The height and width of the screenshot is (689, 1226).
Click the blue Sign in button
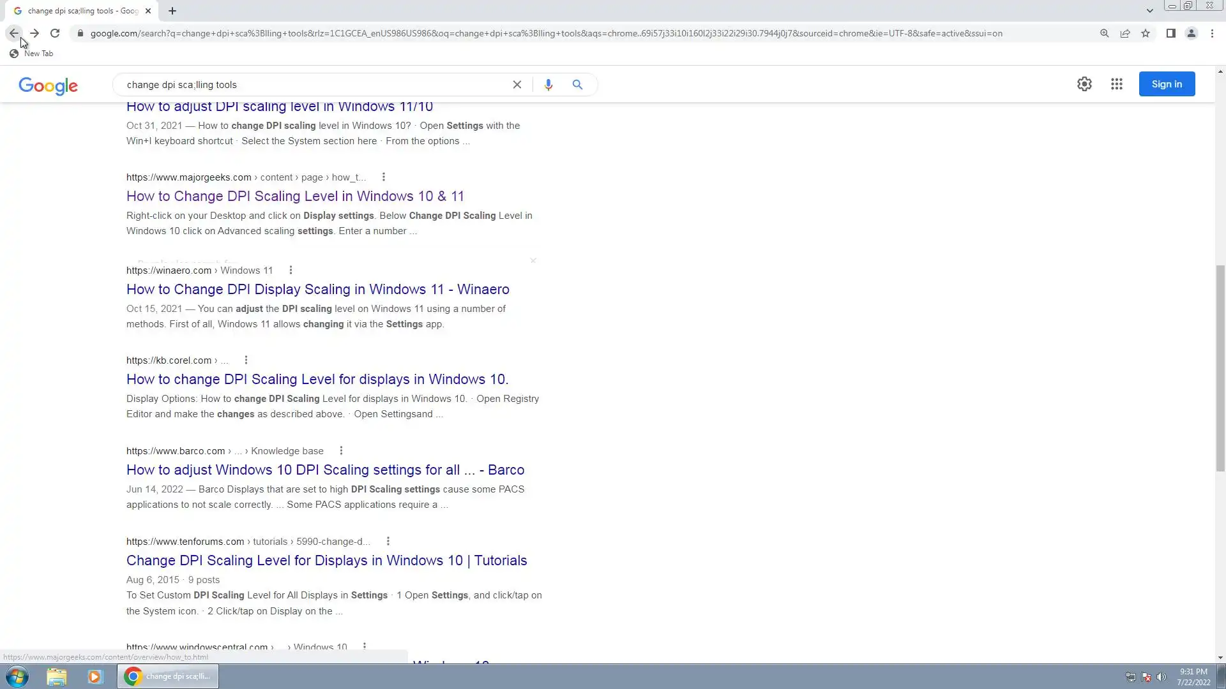(x=1167, y=84)
